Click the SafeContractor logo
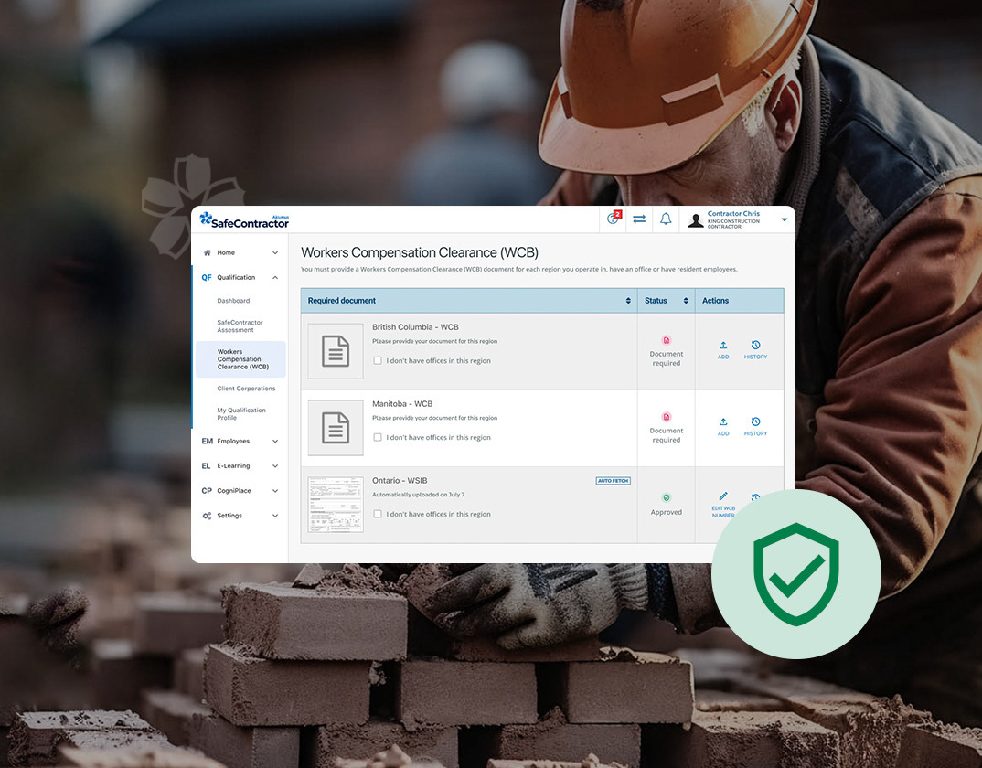982x768 pixels. tap(244, 220)
